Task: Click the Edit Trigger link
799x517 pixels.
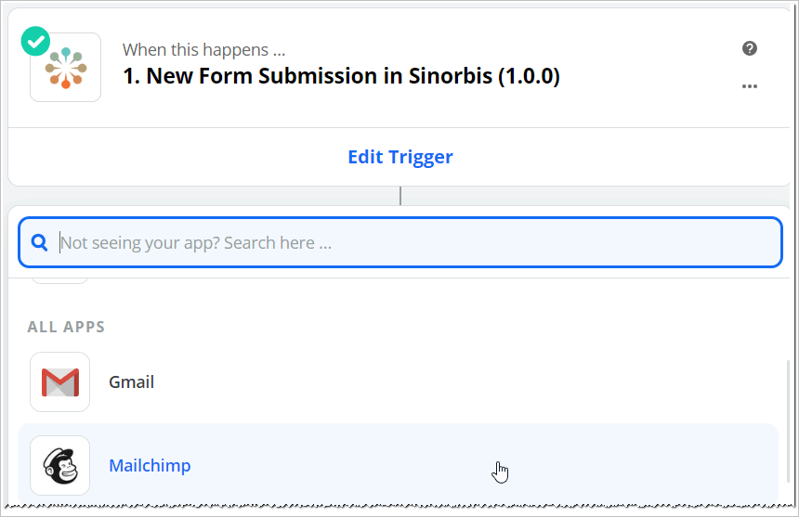Action: (x=400, y=157)
